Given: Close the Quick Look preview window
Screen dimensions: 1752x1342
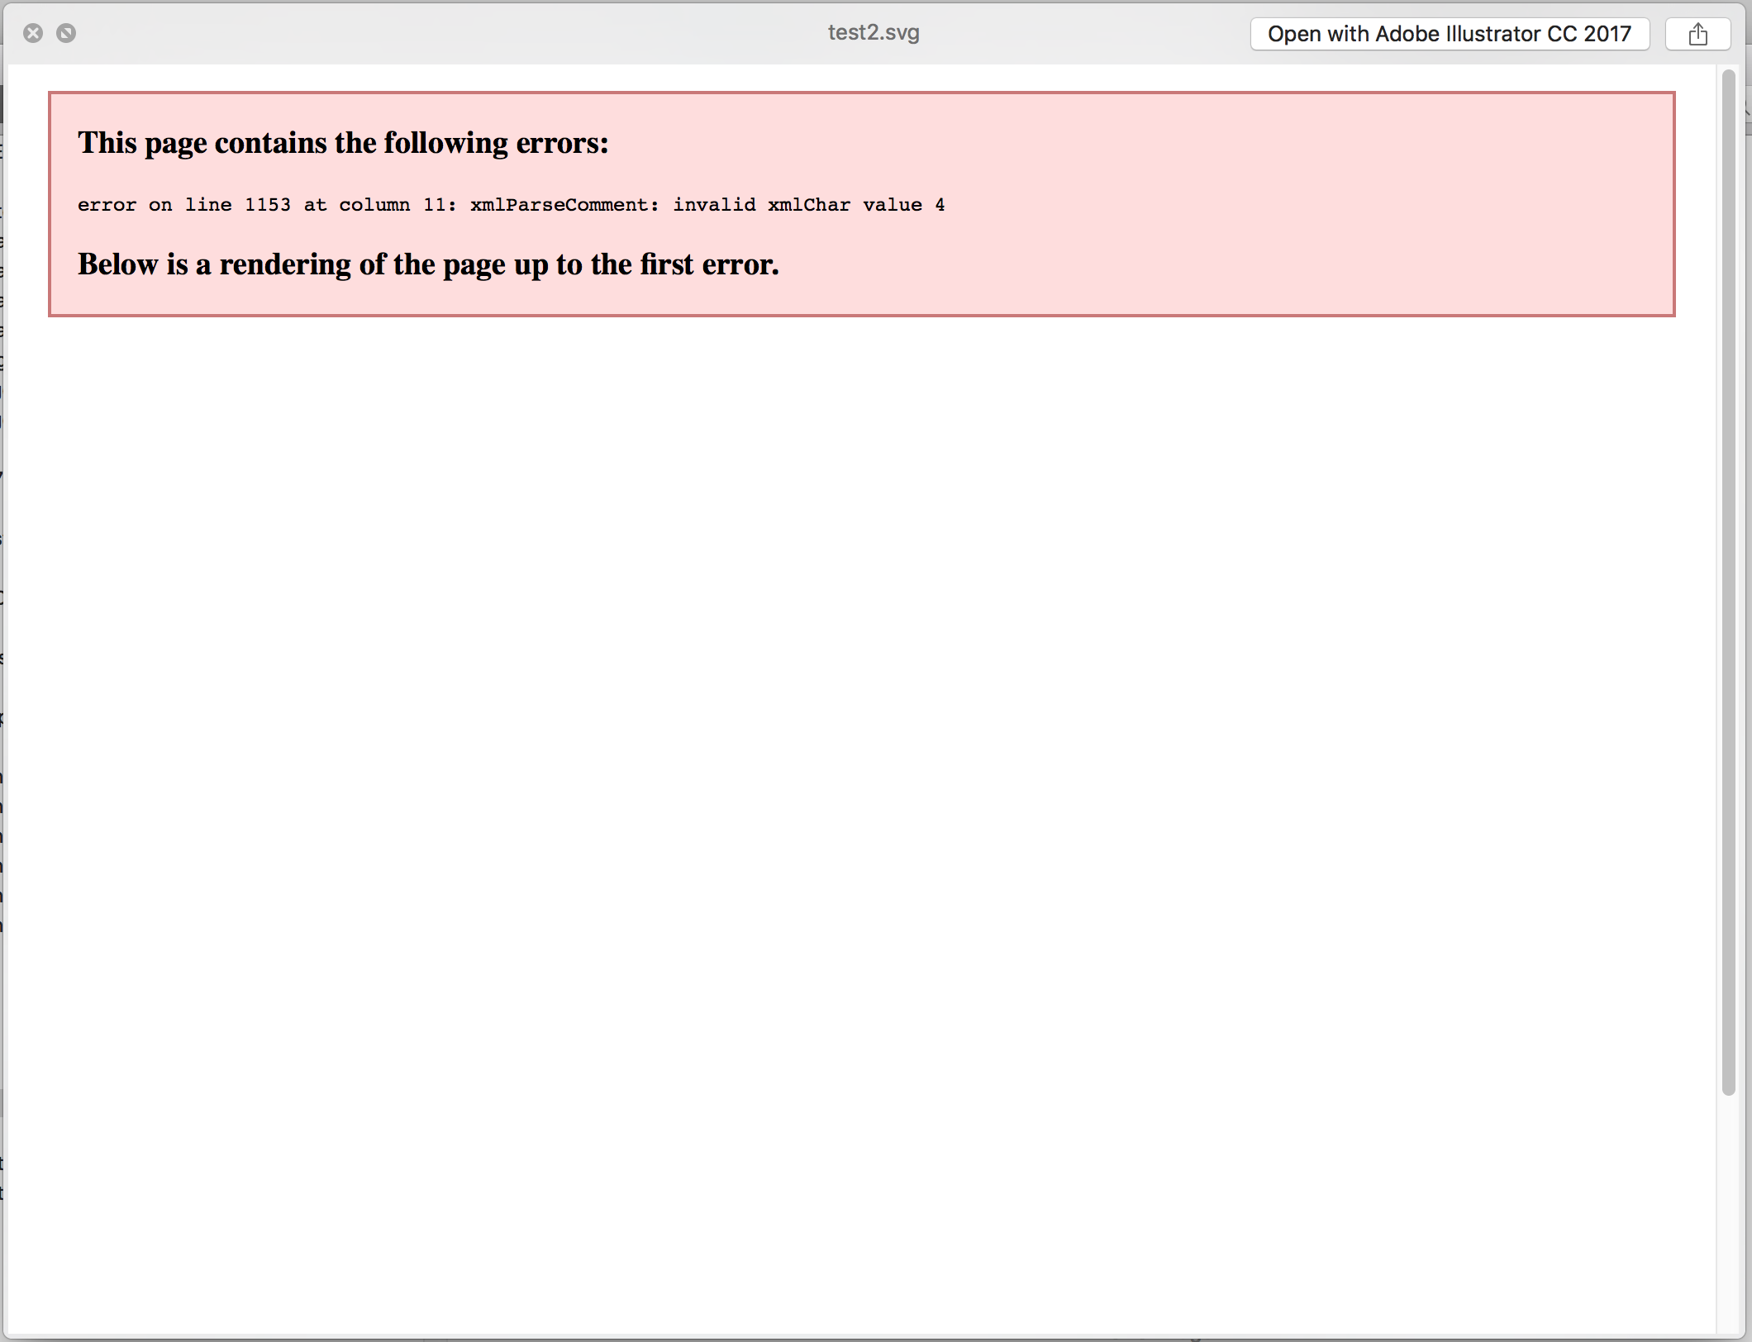Looking at the screenshot, I should (x=33, y=33).
